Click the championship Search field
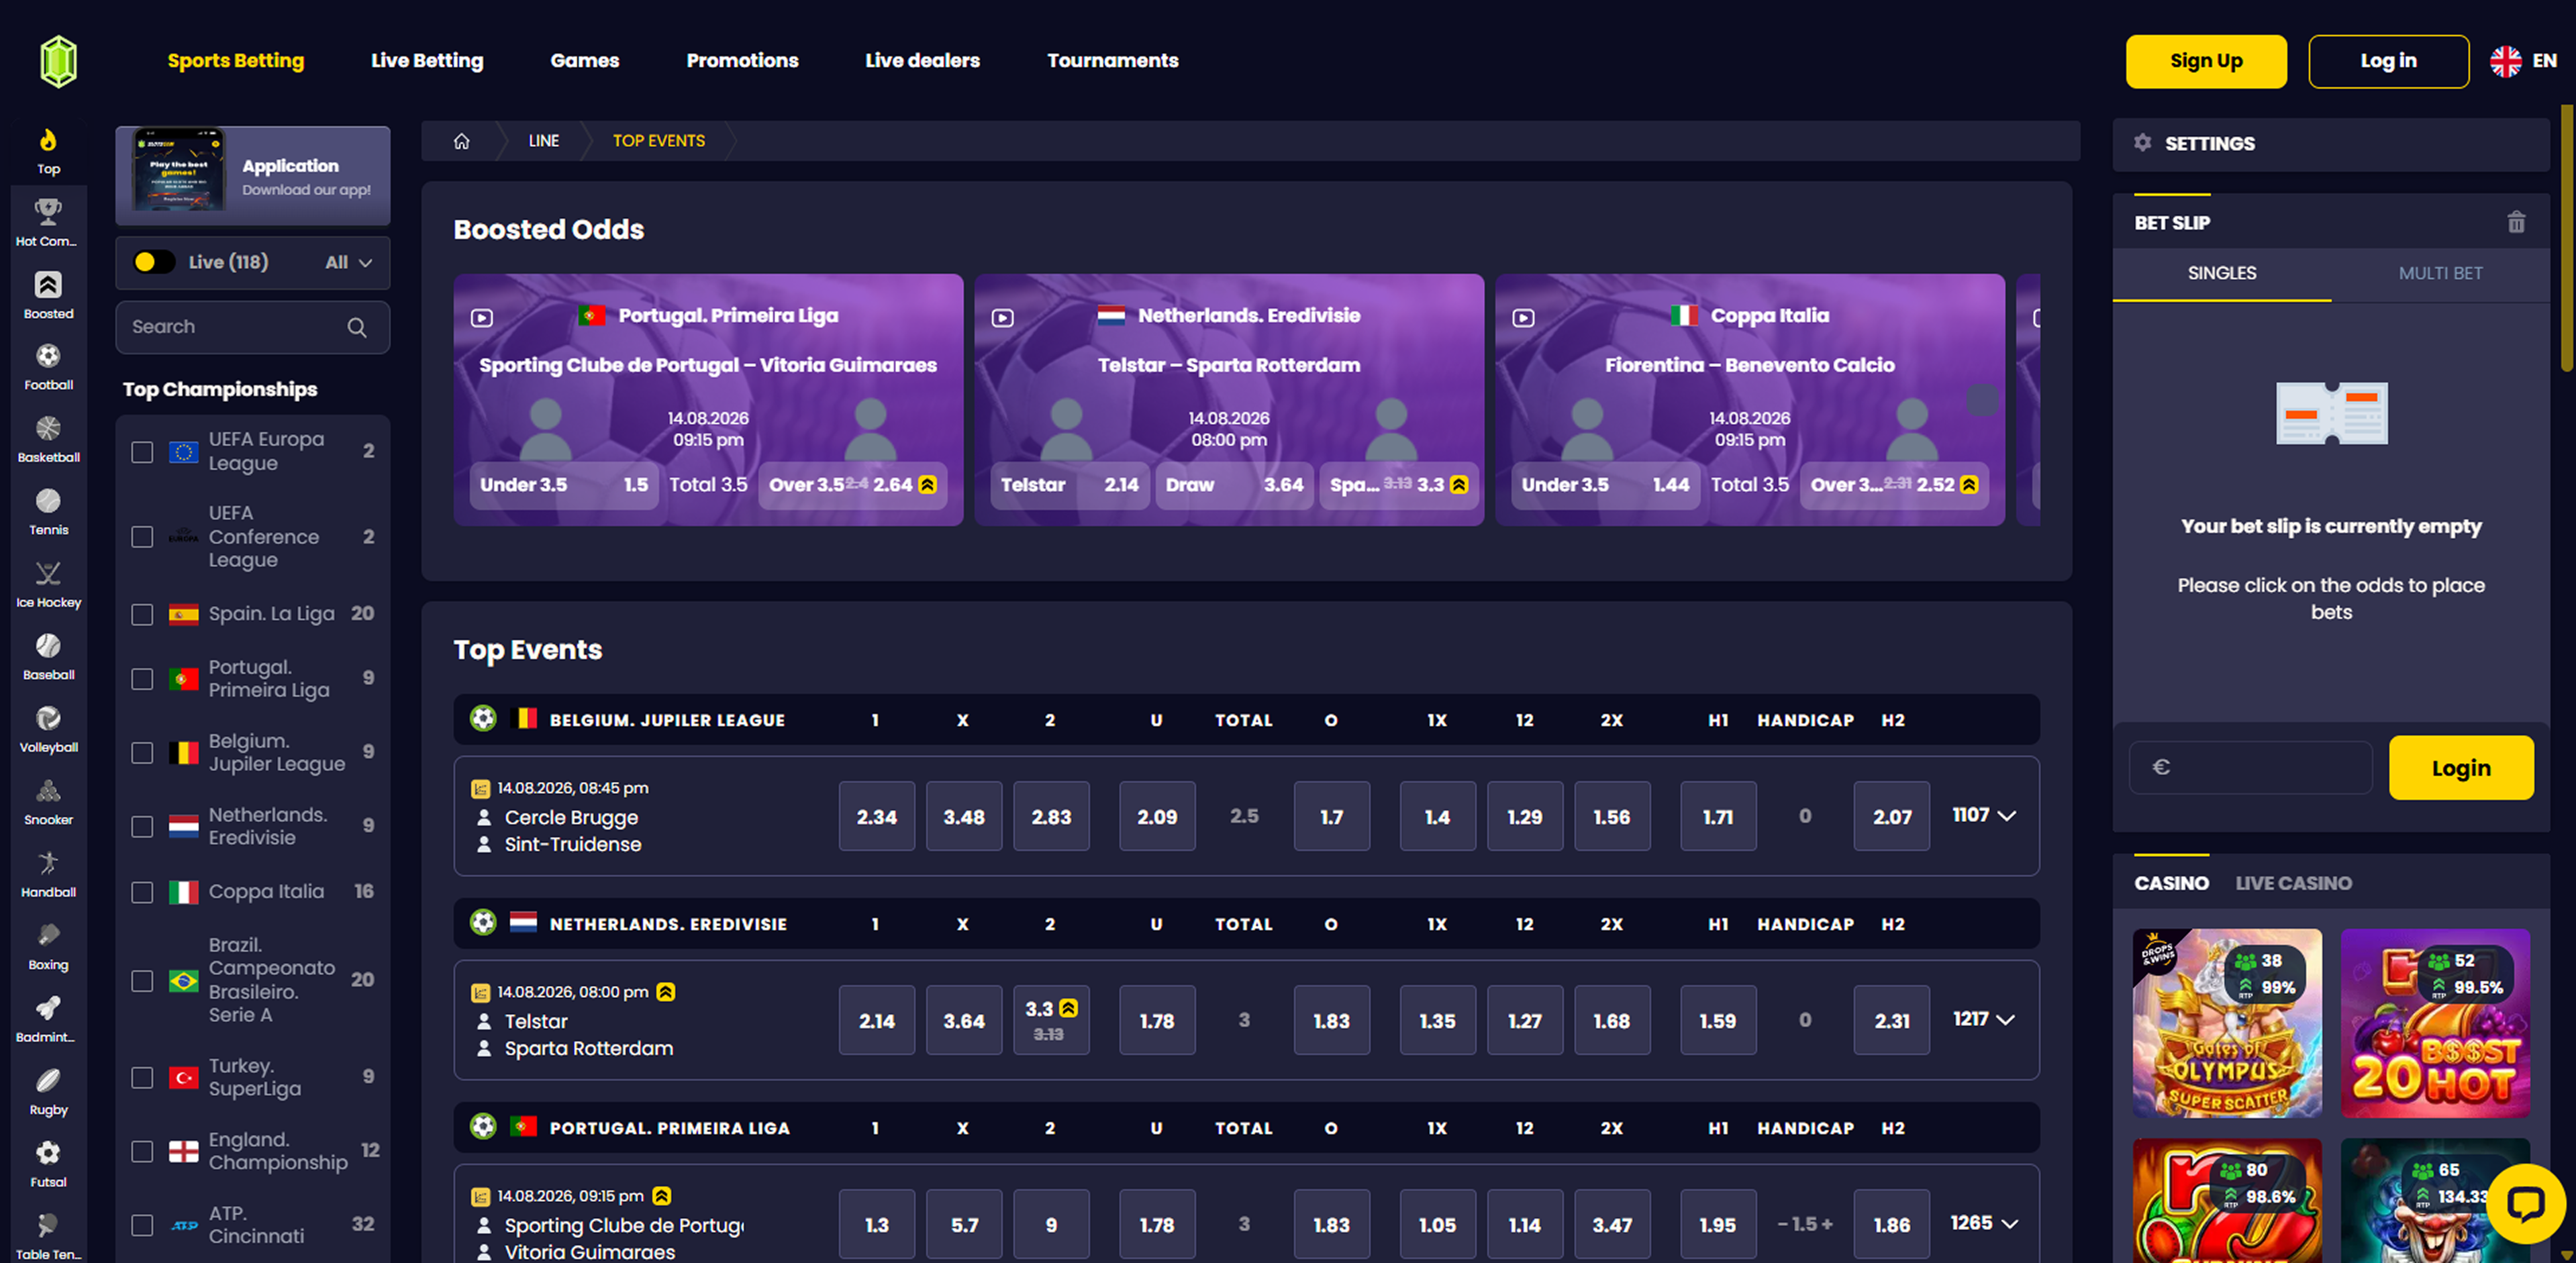This screenshot has width=2576, height=1263. [x=252, y=327]
